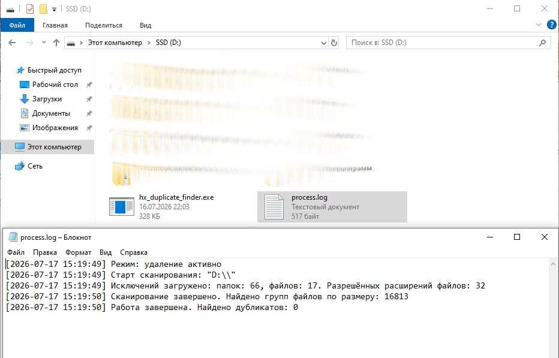The height and width of the screenshot is (358, 559).
Task: Click the pin icon beside Документы
Action: tap(89, 113)
